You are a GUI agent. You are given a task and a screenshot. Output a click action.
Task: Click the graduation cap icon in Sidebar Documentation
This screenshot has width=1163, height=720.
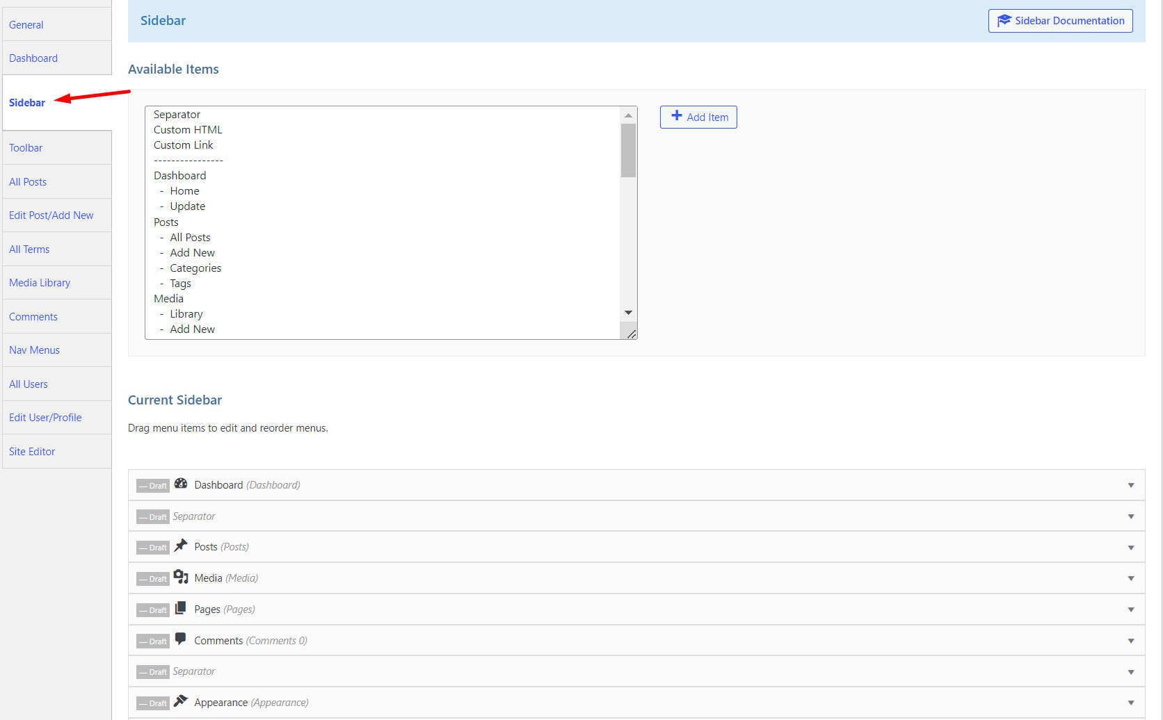coord(1004,21)
